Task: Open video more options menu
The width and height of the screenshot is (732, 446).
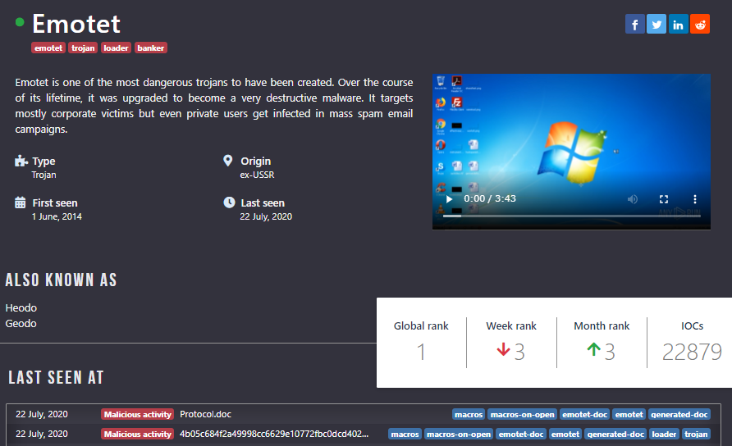Action: [x=695, y=199]
